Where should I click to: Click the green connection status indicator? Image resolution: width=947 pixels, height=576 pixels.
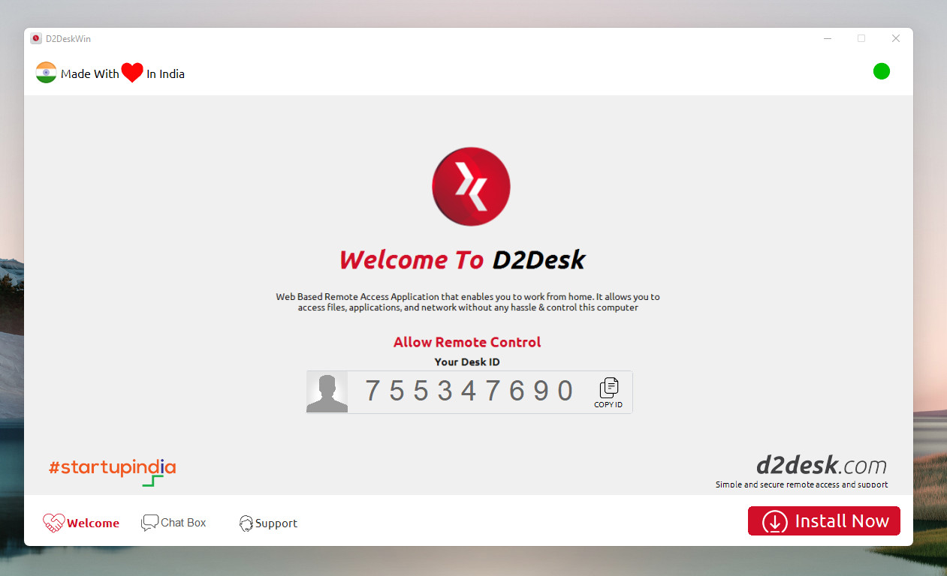882,72
